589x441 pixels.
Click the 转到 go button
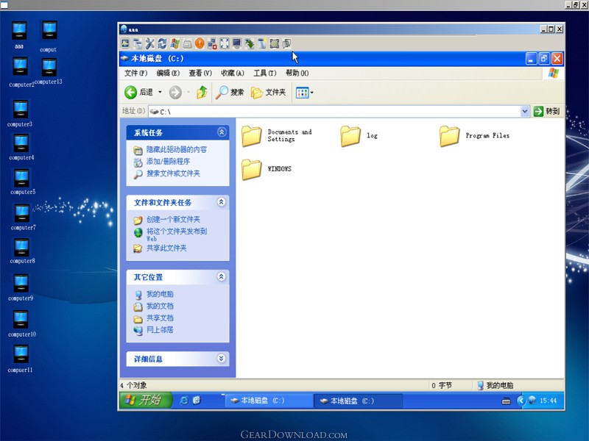(547, 112)
